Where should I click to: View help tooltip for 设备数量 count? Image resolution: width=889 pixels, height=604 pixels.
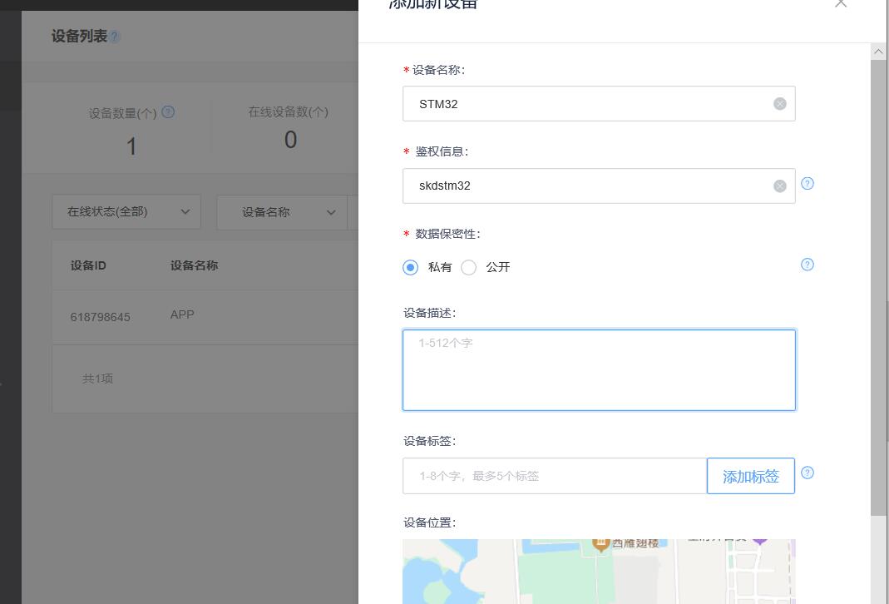coord(168,112)
